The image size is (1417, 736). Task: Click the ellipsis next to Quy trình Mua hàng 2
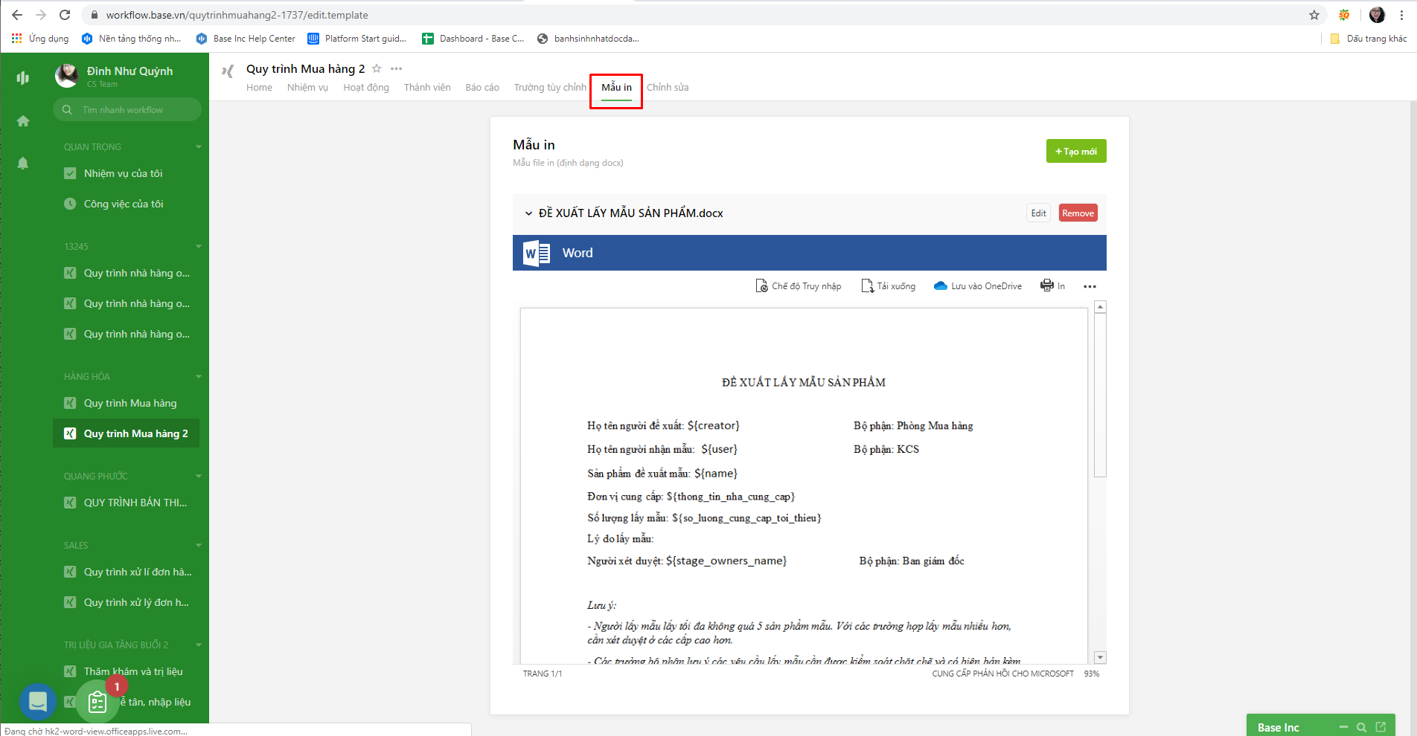[396, 68]
